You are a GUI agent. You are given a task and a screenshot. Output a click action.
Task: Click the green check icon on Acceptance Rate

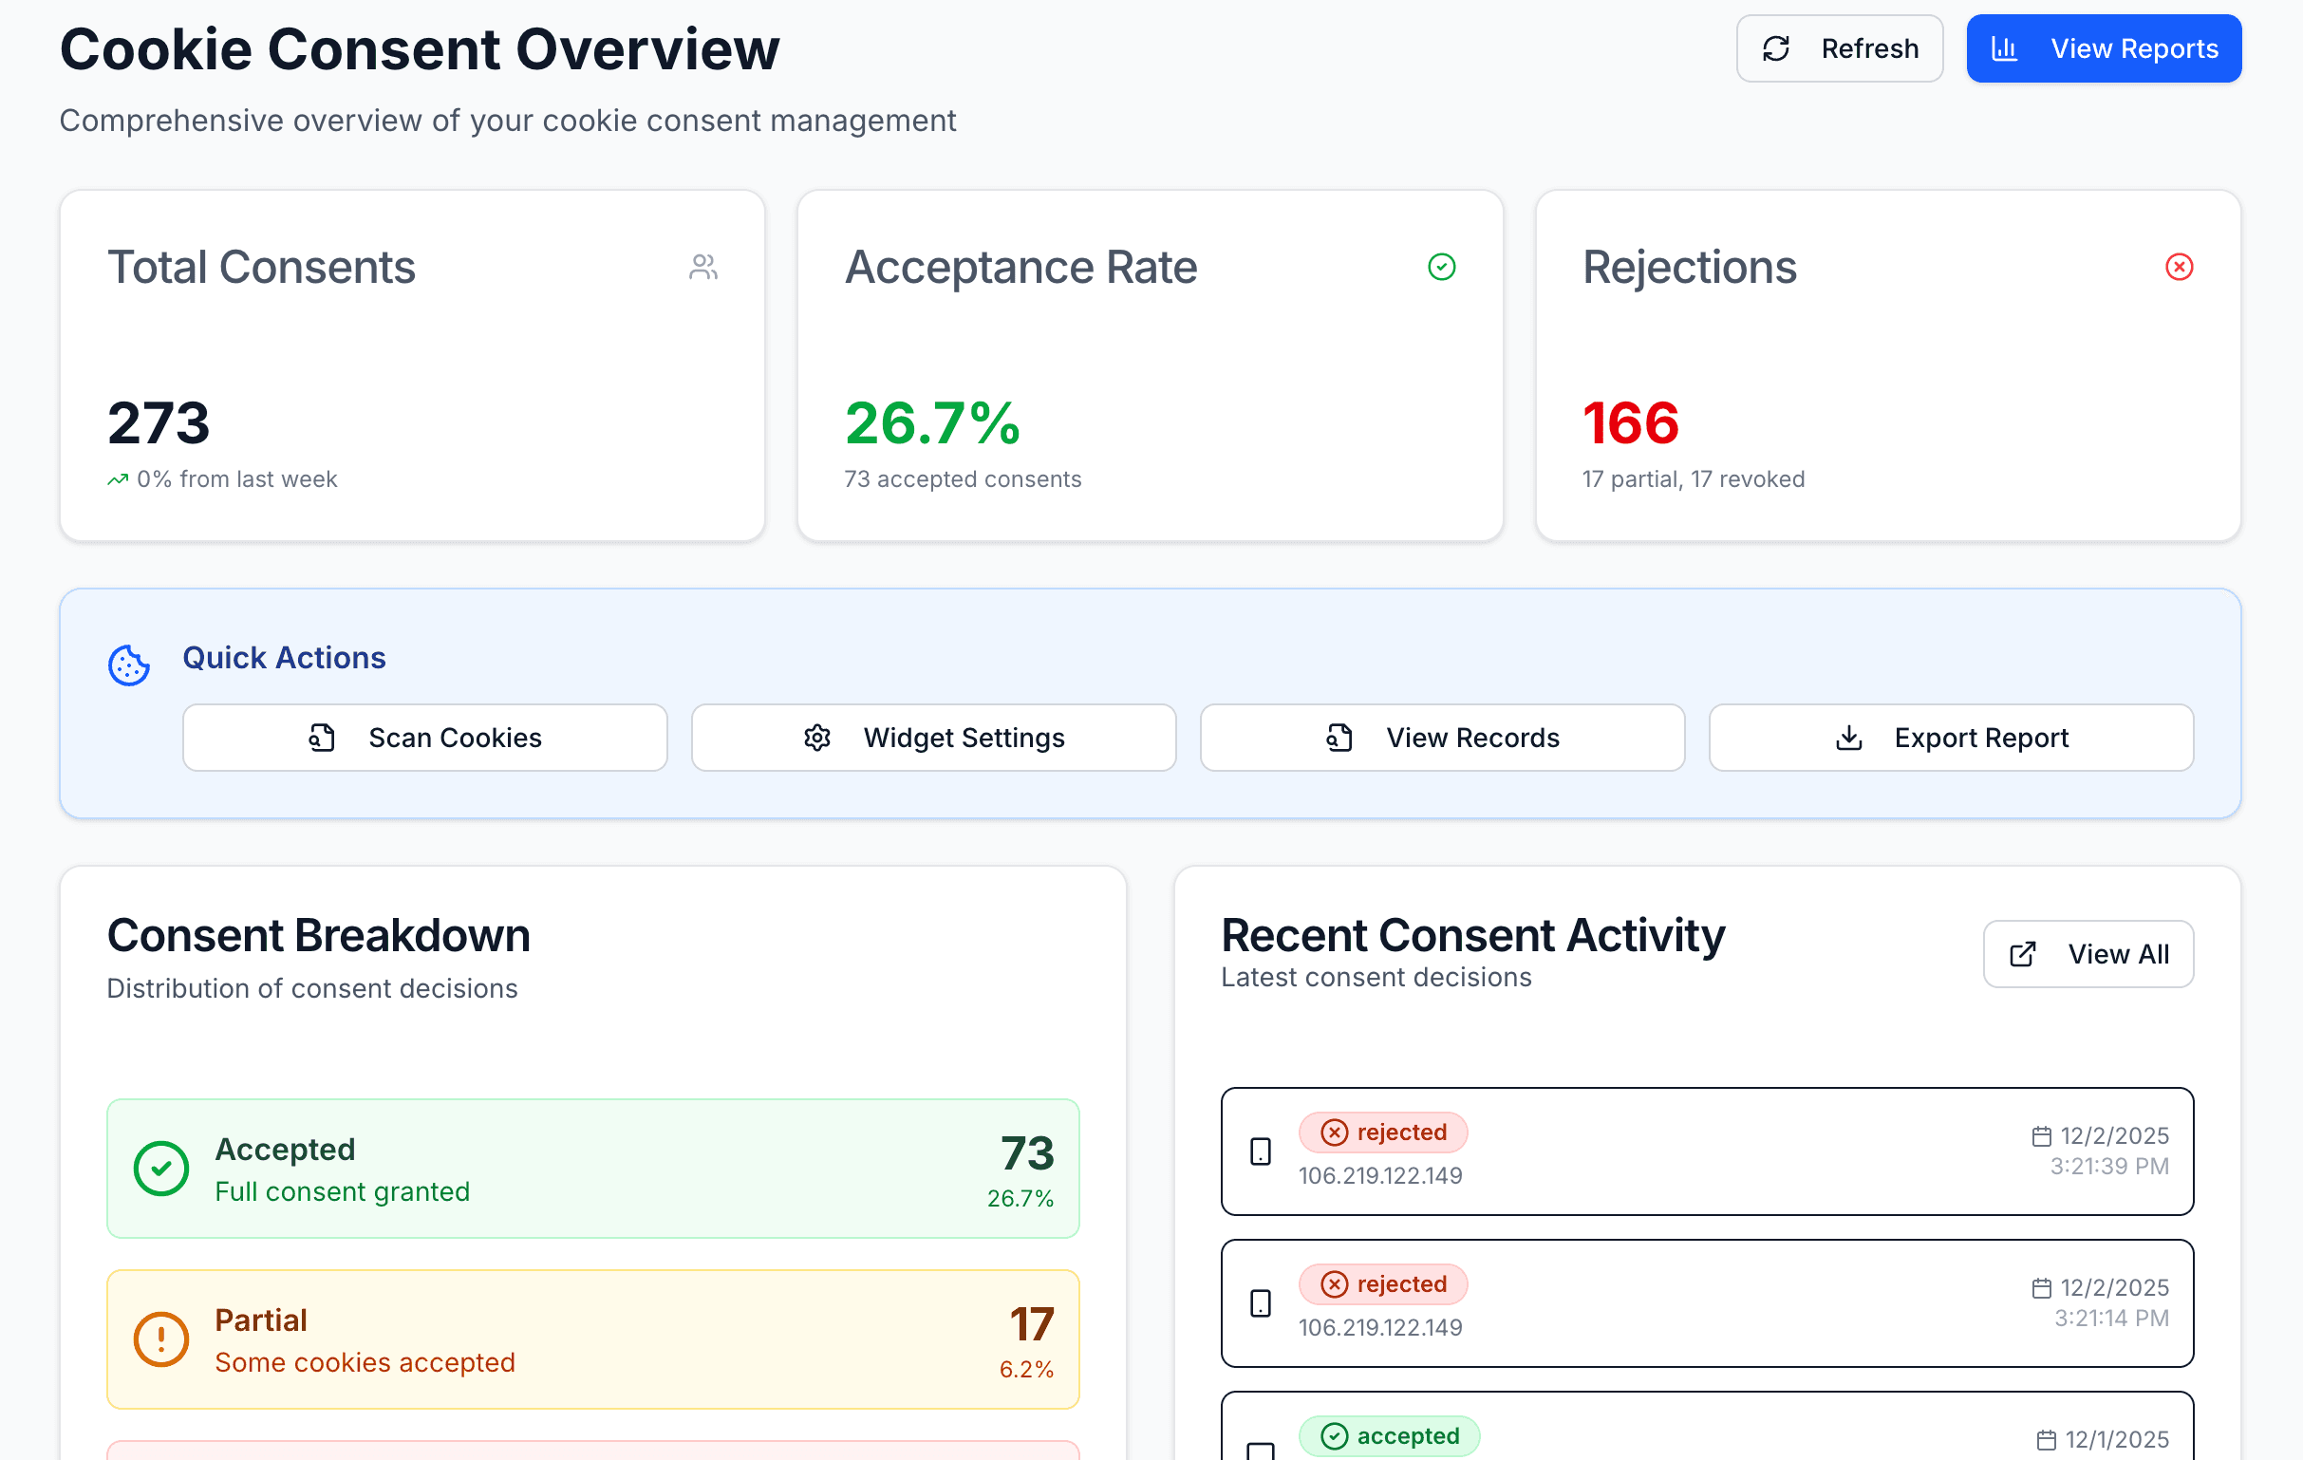1441,268
